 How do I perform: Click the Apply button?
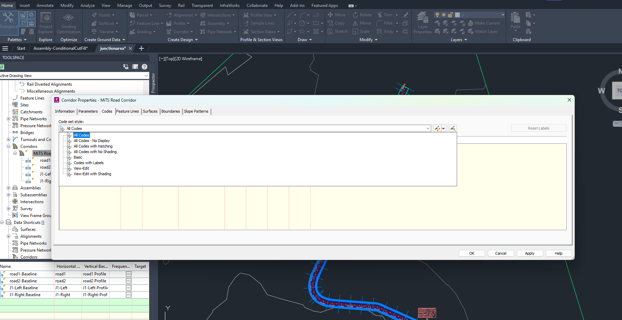coord(530,253)
